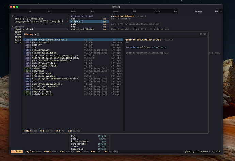Select the zls history entry
The image size is (235, 161).
coord(73,47)
